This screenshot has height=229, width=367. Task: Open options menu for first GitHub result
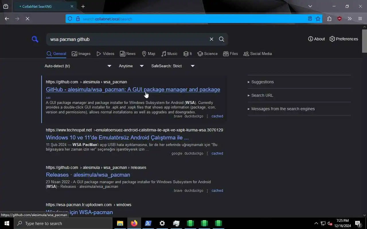(207, 116)
